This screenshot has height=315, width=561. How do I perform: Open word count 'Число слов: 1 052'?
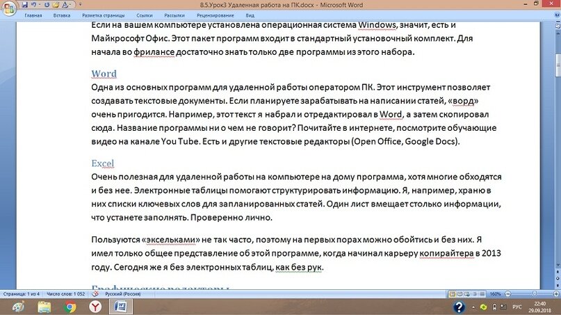[x=66, y=294]
